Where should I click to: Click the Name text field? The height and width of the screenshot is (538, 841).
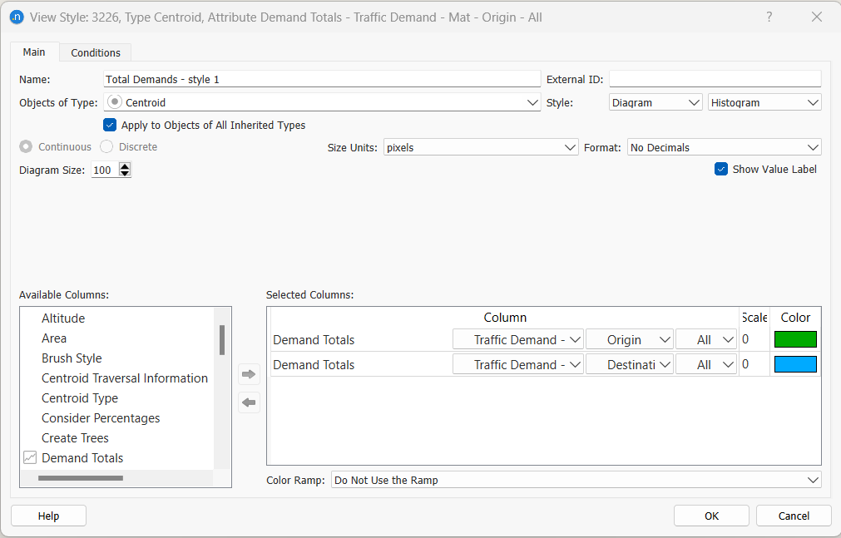(322, 79)
